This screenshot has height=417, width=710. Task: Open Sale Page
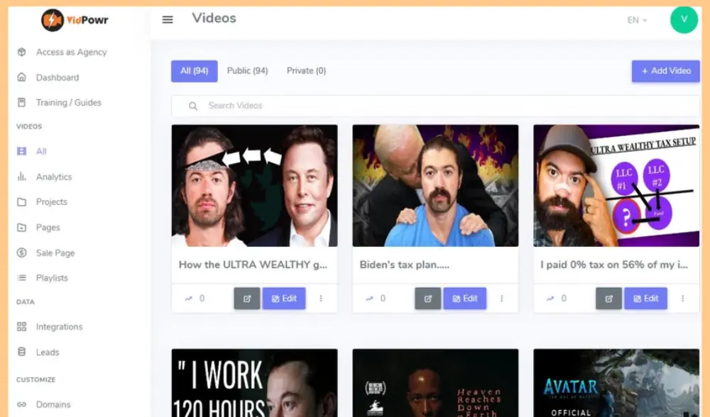coord(55,252)
